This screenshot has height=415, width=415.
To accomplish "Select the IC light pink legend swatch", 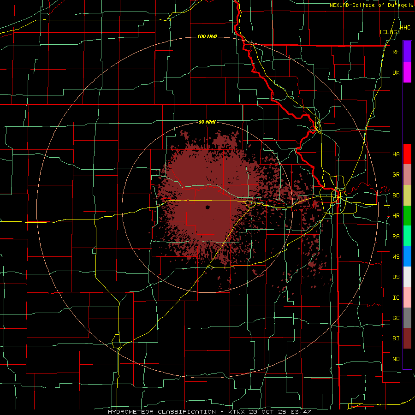I will [407, 297].
